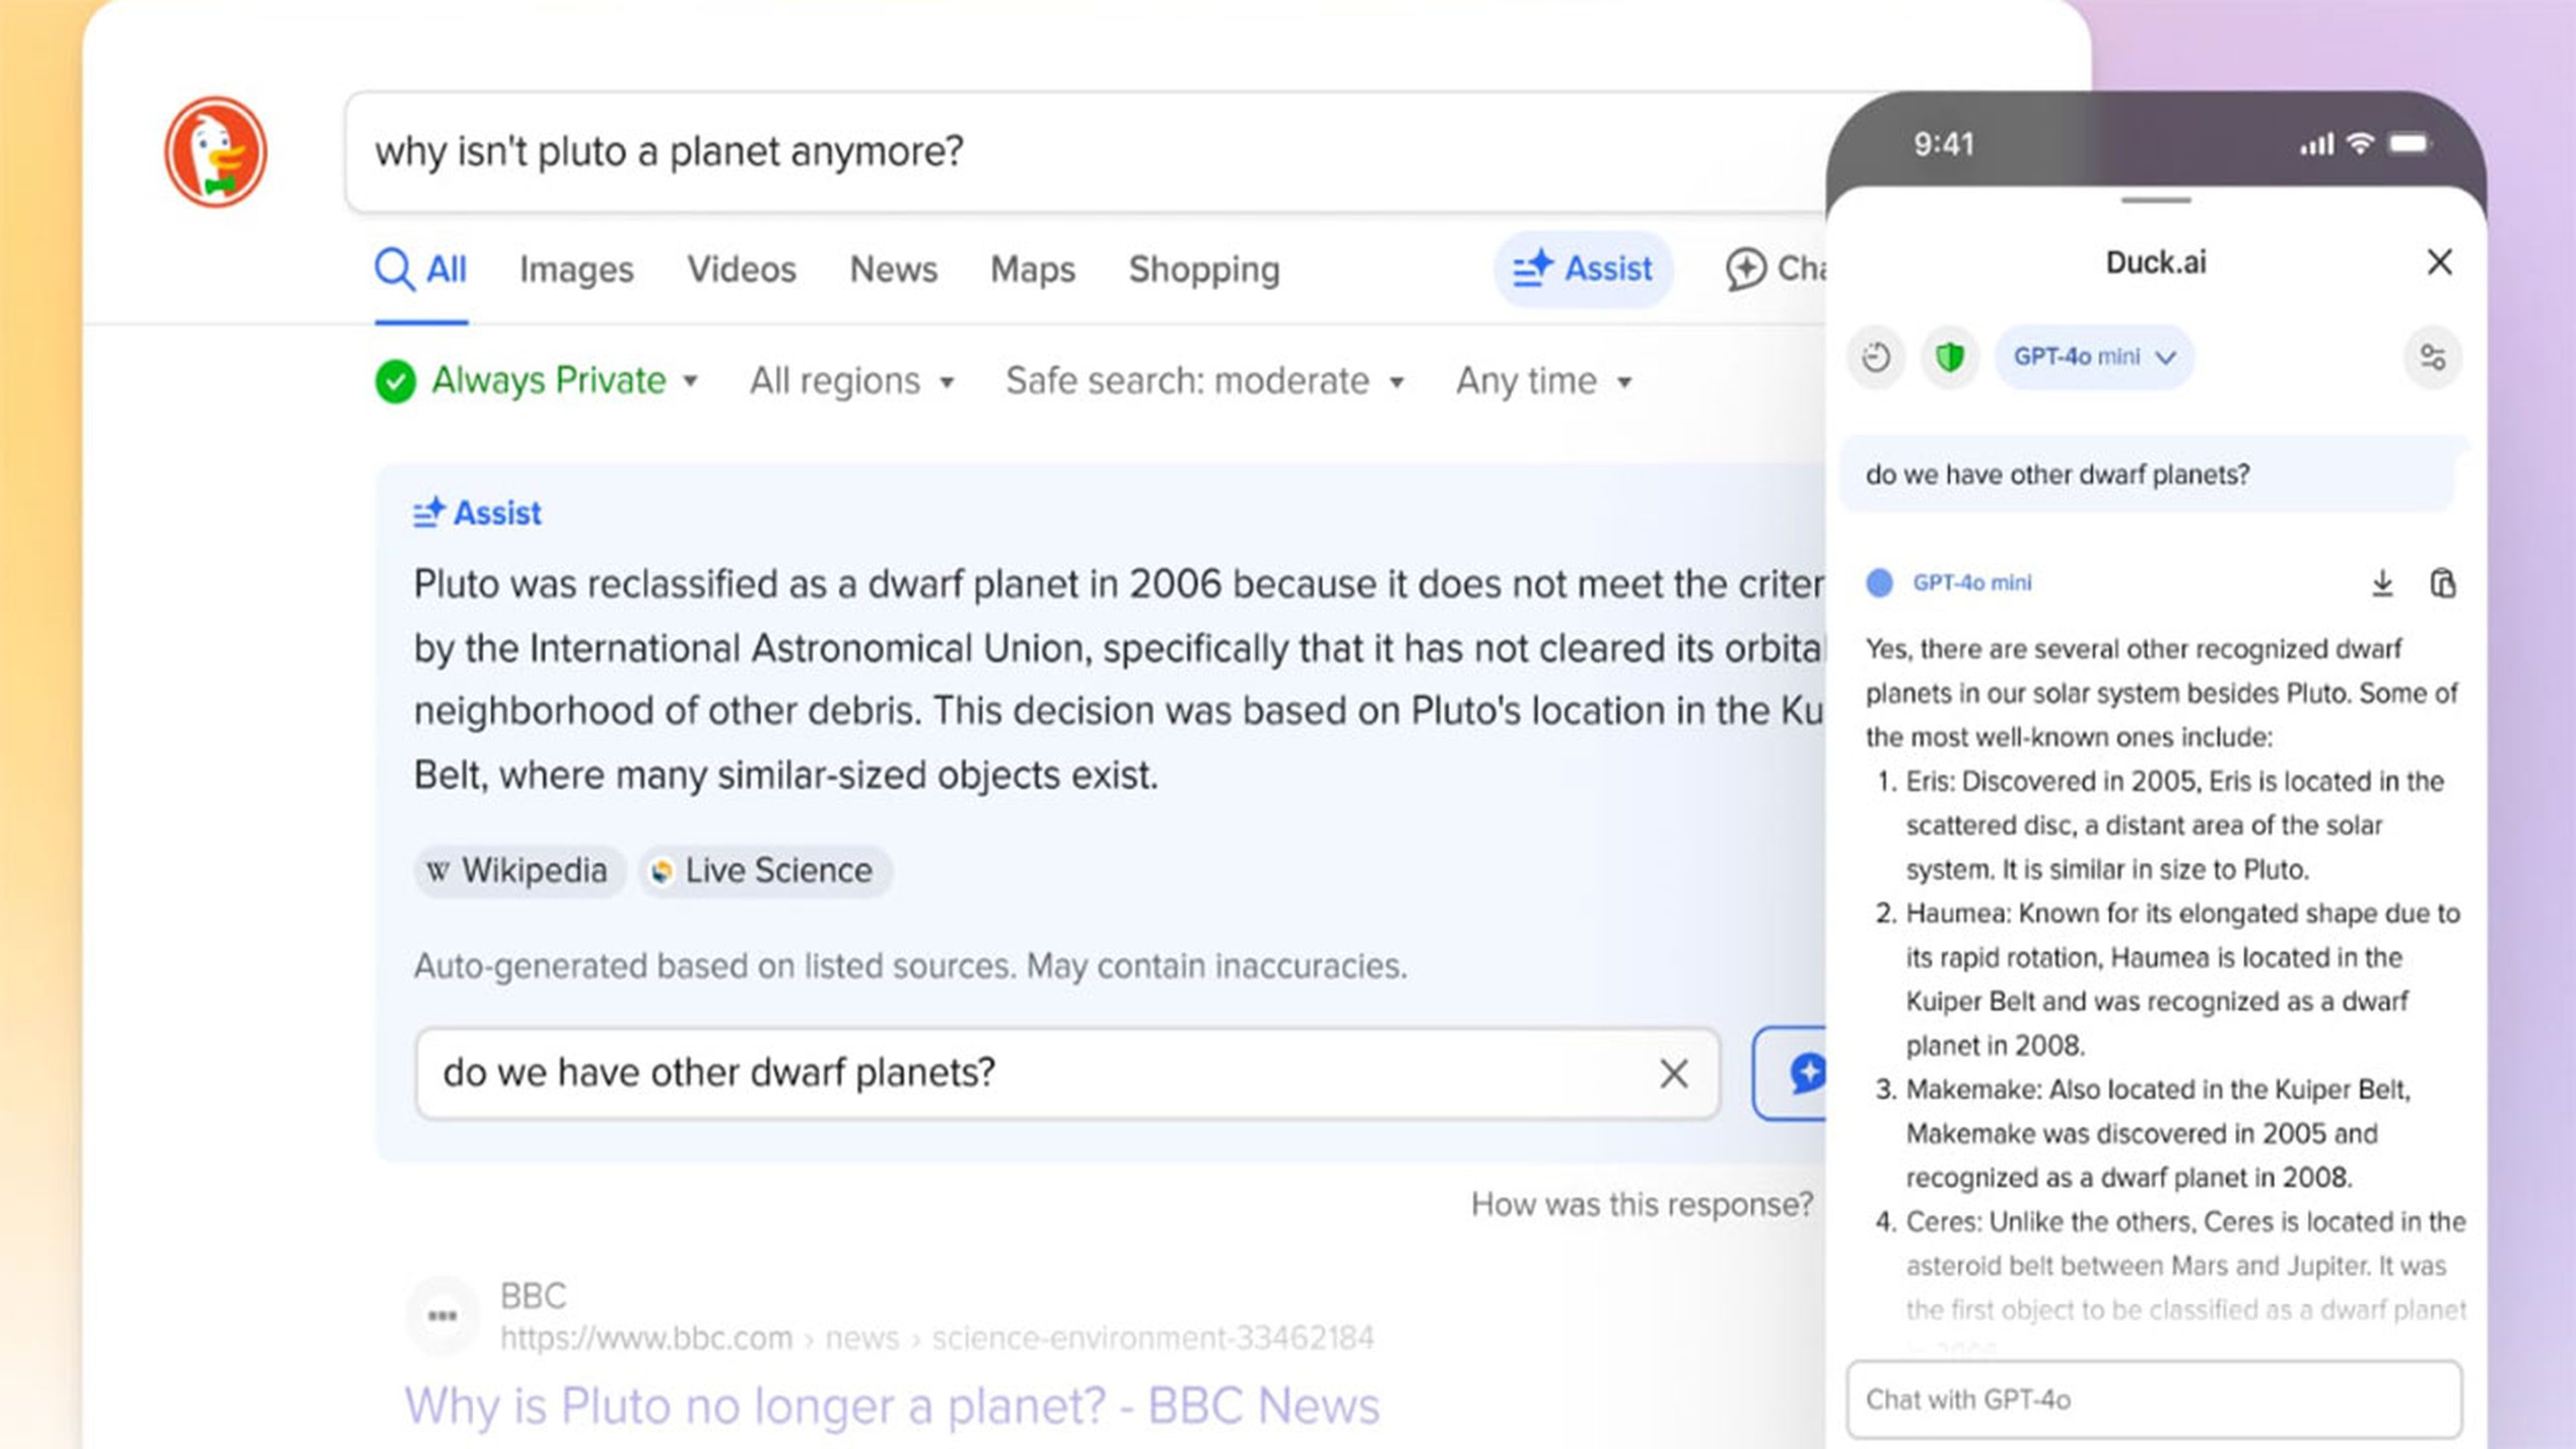
Task: Click the Haumea list item text
Action: coord(2182,979)
